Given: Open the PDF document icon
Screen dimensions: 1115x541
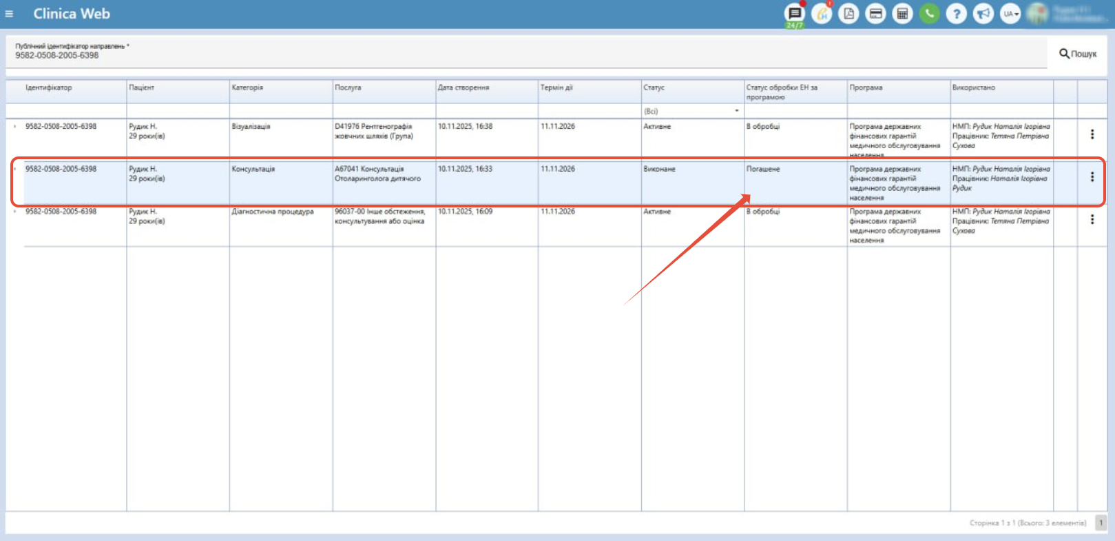Looking at the screenshot, I should [x=848, y=14].
